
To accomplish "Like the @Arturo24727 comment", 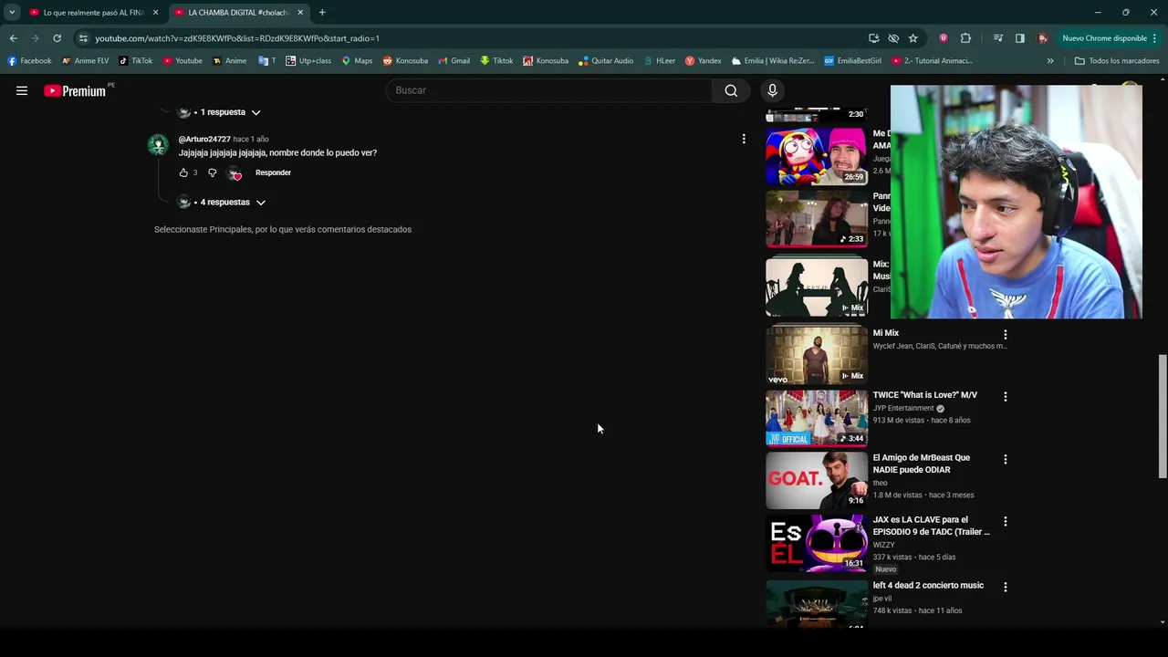I will (x=183, y=172).
